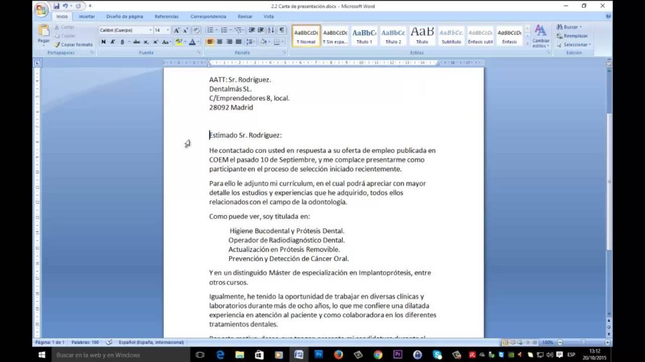Click the Office button
This screenshot has height=362, width=645.
(x=42, y=9)
